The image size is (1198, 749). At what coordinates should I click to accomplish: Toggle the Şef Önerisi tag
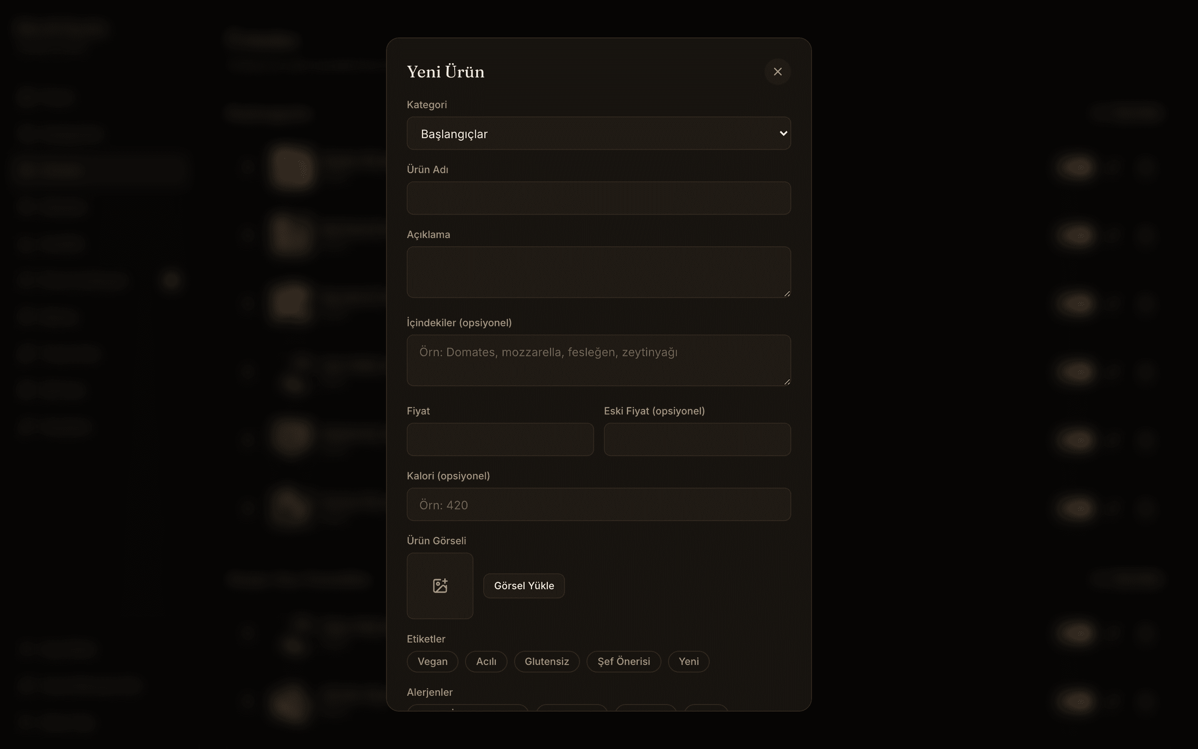click(x=623, y=661)
